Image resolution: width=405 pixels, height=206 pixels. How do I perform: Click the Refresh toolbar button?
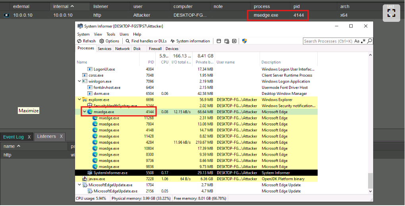pos(86,41)
